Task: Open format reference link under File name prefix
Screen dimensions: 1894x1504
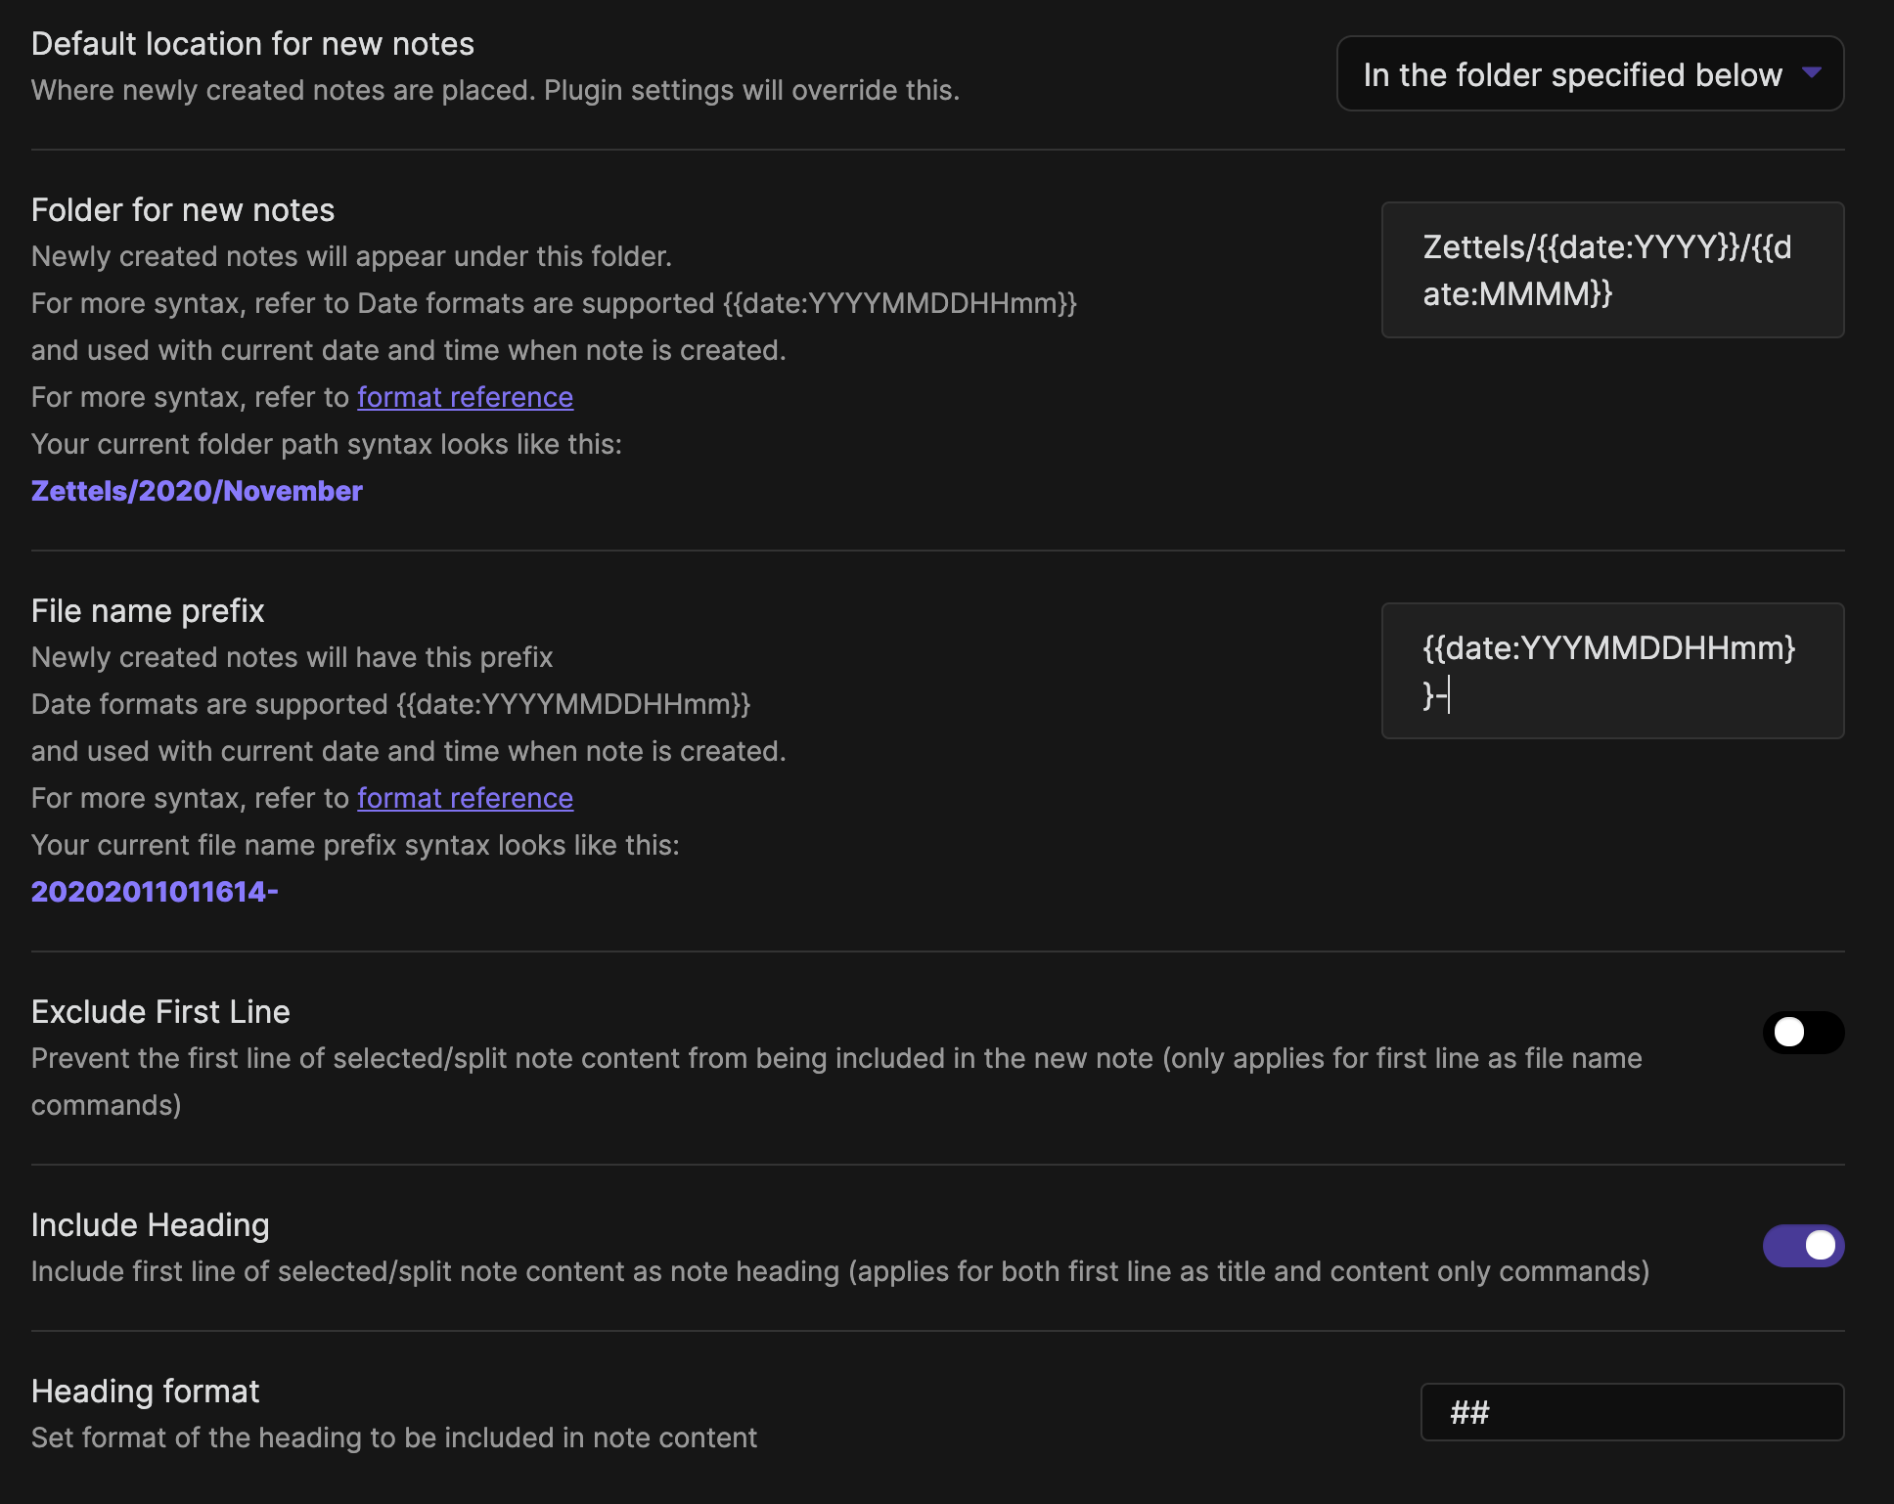Action: pyautogui.click(x=465, y=798)
